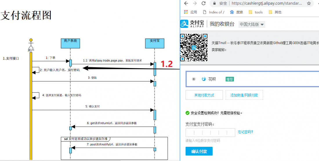Click the '1: 下单' message label
Screen dimensions: 319x161
point(50,58)
